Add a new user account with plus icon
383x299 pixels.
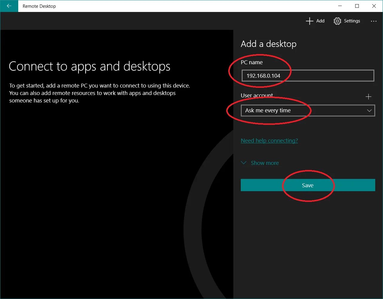pyautogui.click(x=368, y=97)
